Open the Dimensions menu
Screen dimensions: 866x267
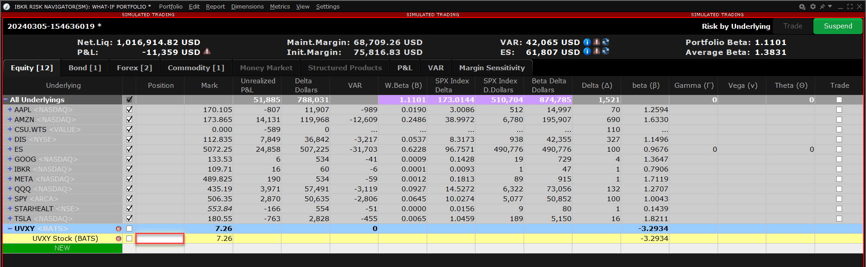coord(247,7)
